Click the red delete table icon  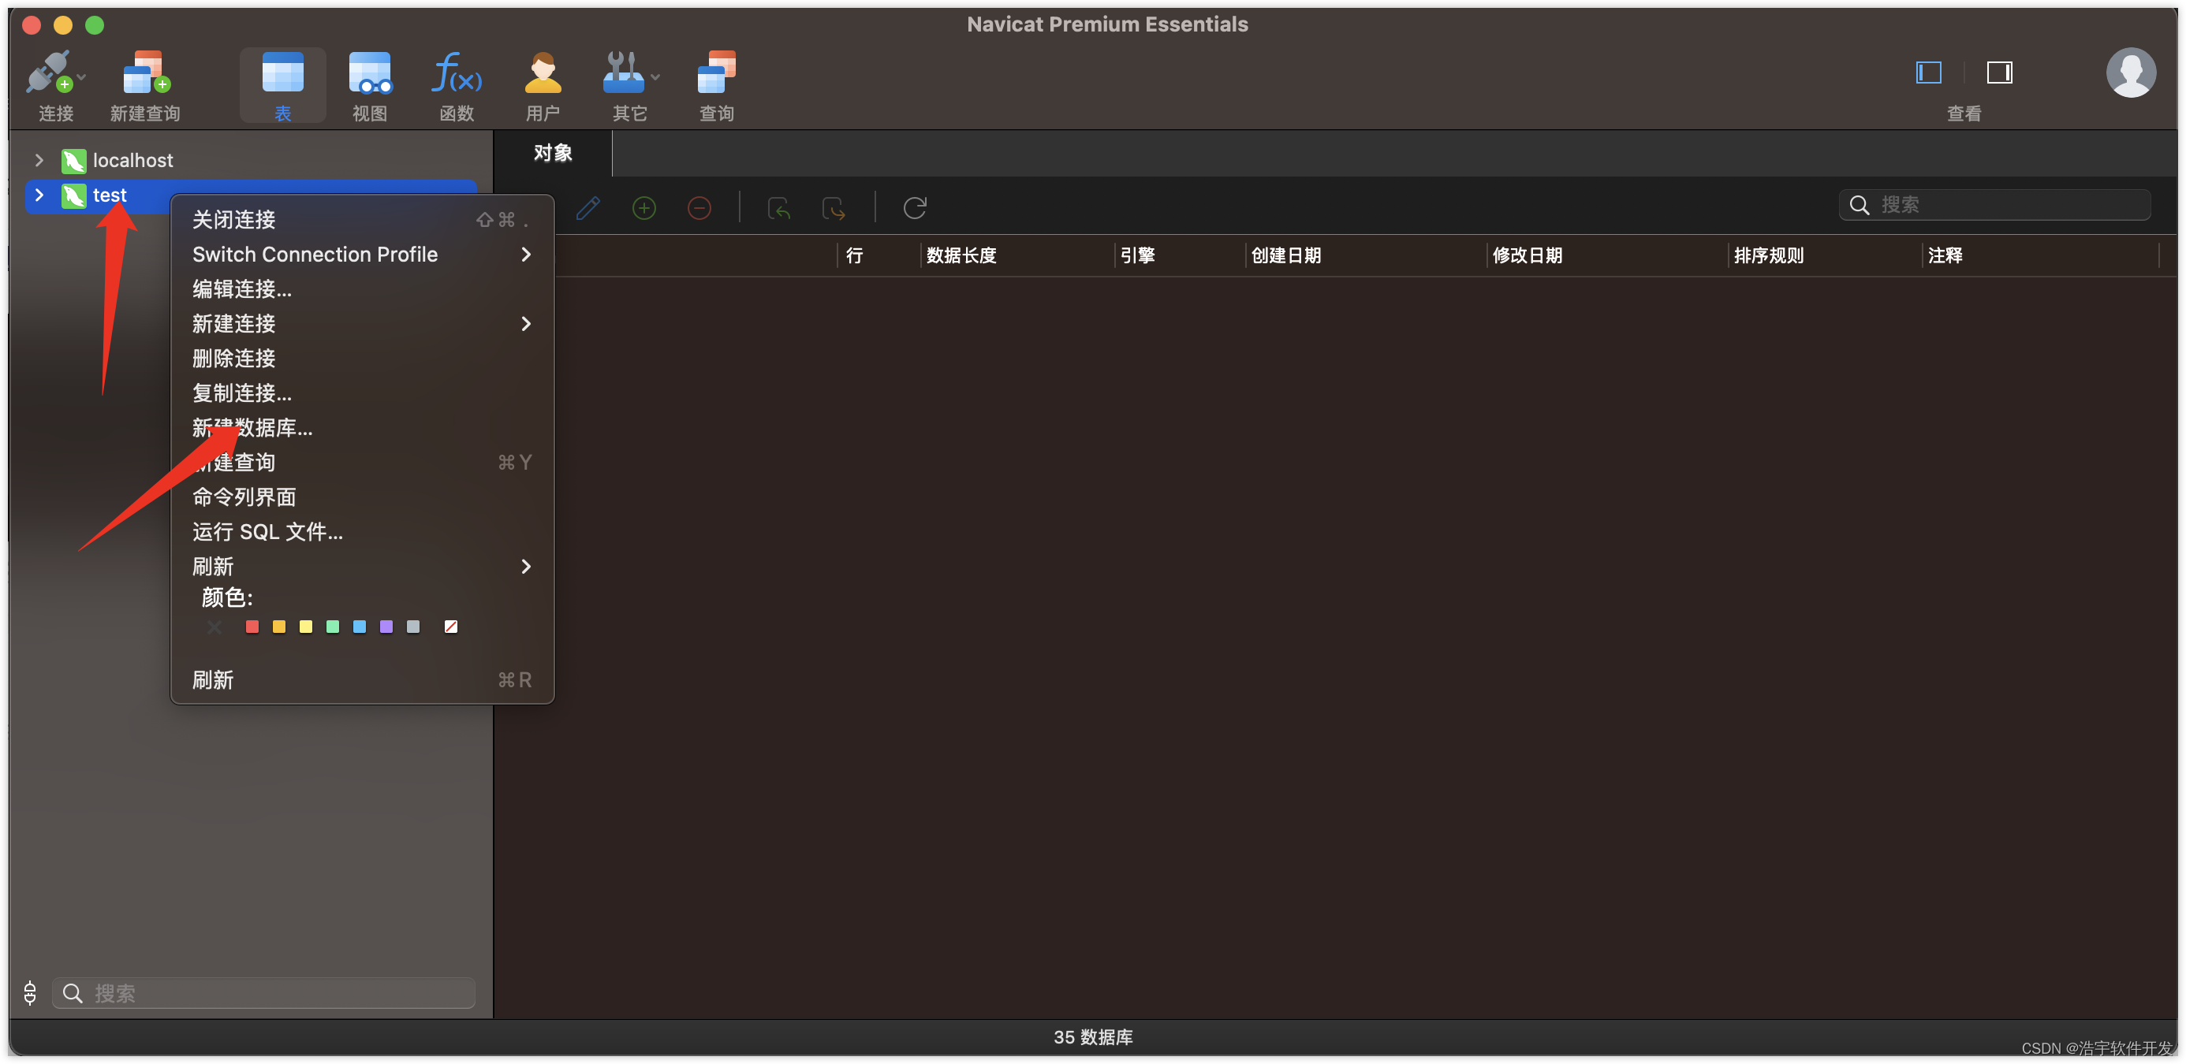pos(699,208)
